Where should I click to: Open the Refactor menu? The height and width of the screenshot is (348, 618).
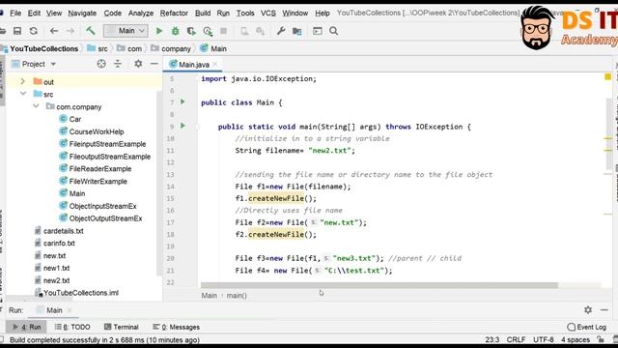pos(174,13)
